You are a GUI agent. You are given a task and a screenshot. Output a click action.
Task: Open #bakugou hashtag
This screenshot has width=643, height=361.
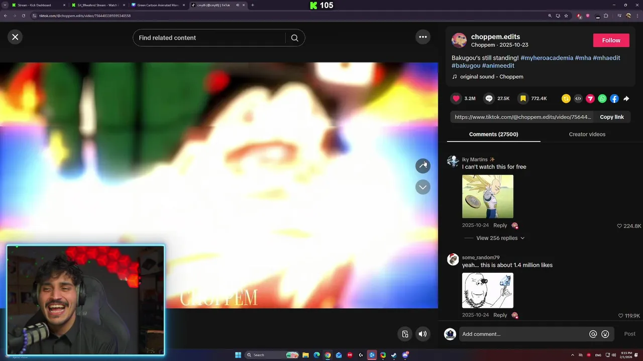[x=466, y=66]
